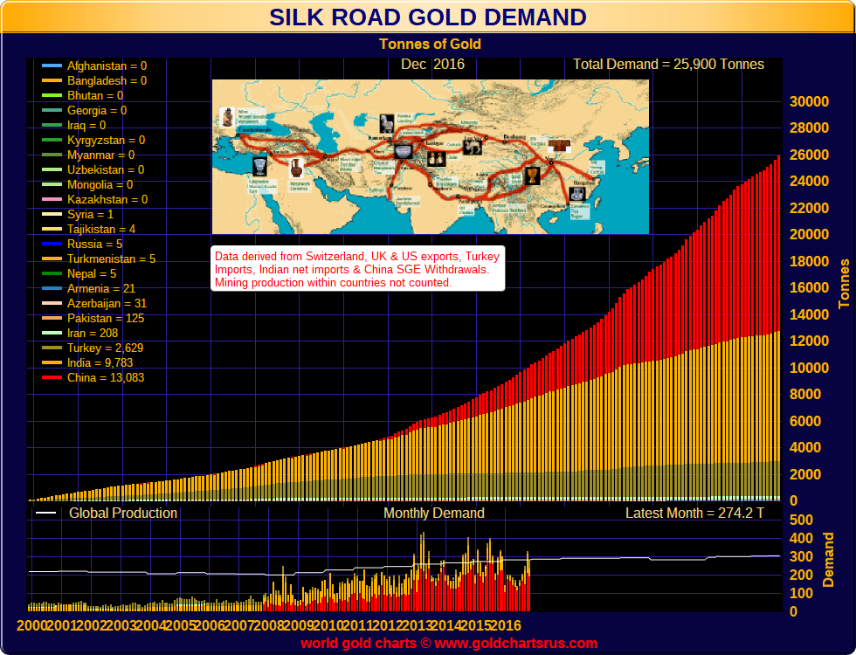The image size is (856, 655).
Task: Open the www.goldchartsrus.com link
Action: [x=516, y=644]
